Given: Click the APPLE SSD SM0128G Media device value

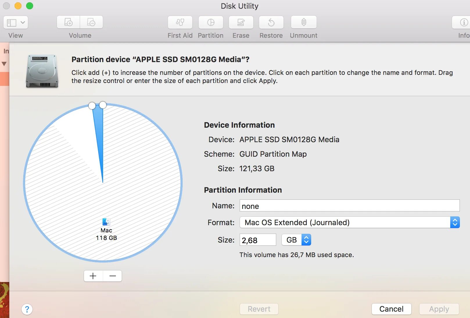Looking at the screenshot, I should click(289, 140).
